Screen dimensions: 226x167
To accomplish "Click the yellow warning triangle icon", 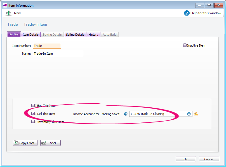I will (x=196, y=114).
